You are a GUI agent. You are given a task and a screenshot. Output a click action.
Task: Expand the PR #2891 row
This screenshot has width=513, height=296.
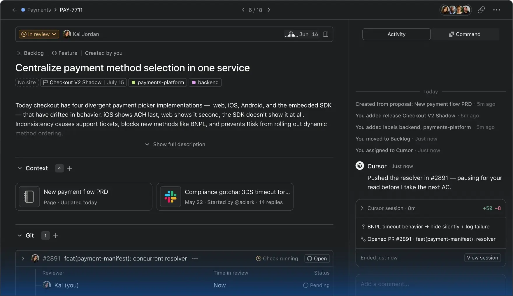coord(23,258)
